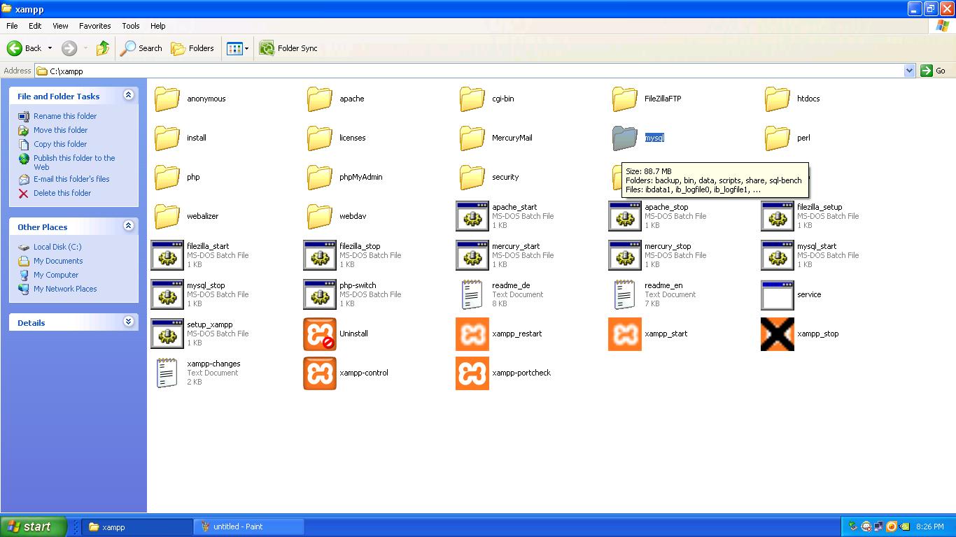Select the xampp_stop icon
Image resolution: width=956 pixels, height=537 pixels.
(778, 334)
